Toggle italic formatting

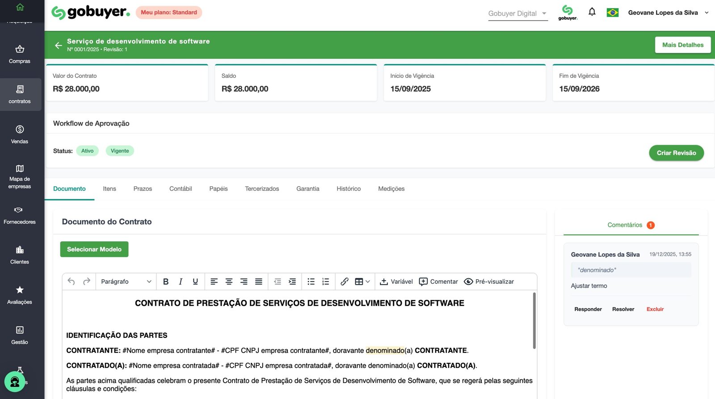point(181,281)
